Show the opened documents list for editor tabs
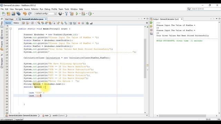Screen dimensions: 221x124 (x=144, y=19)
